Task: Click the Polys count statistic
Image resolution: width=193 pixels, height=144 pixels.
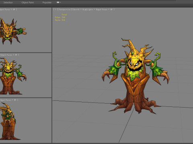Action: 60,17
